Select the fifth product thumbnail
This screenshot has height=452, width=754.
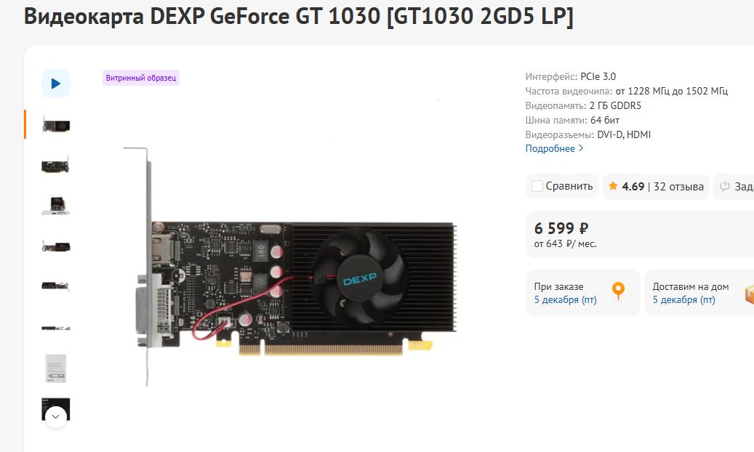pos(56,286)
